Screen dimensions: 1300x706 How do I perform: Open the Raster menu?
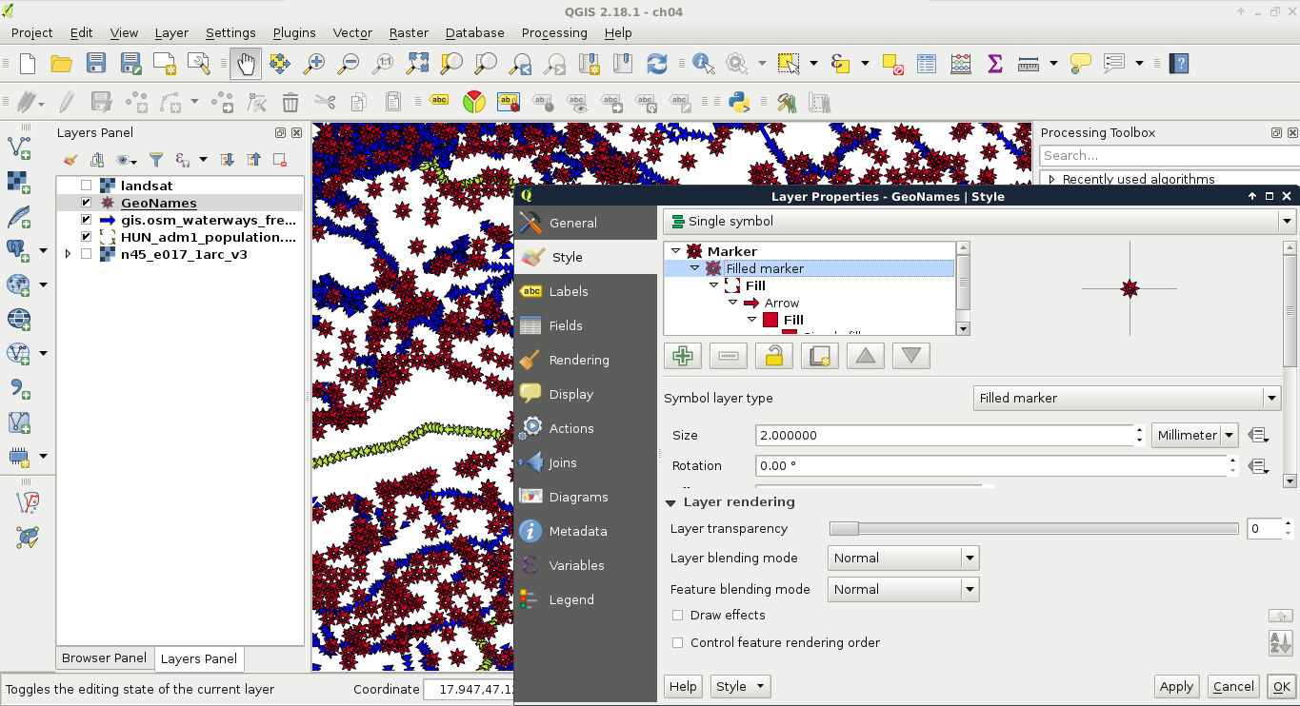[x=409, y=32]
